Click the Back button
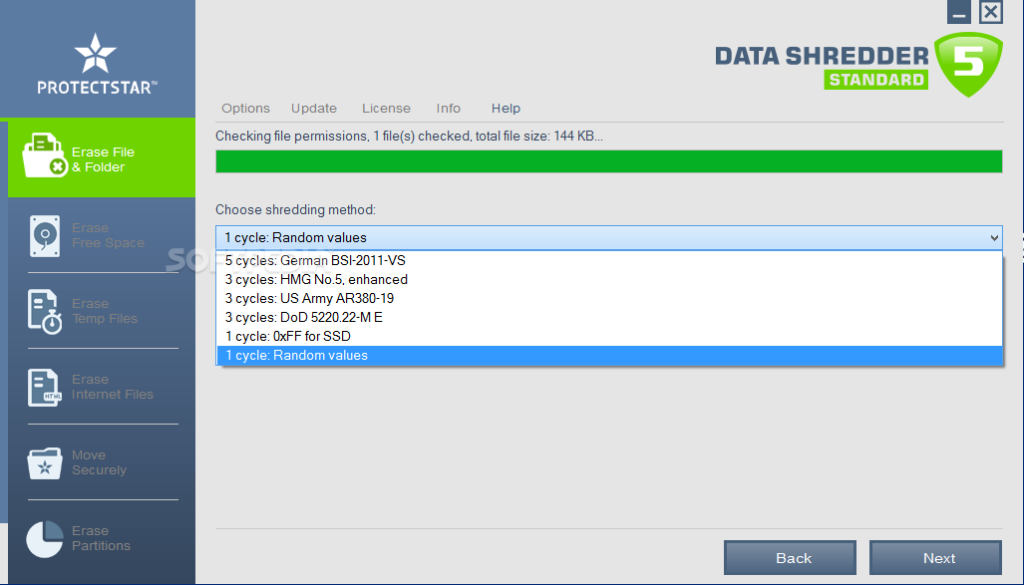1024x585 pixels. pyautogui.click(x=791, y=558)
